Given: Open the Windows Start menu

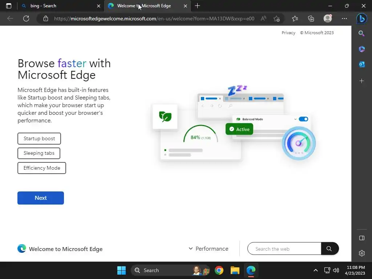Looking at the screenshot, I should [x=121, y=270].
